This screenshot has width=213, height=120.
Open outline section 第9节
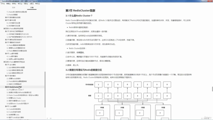pyautogui.click(x=10, y=20)
